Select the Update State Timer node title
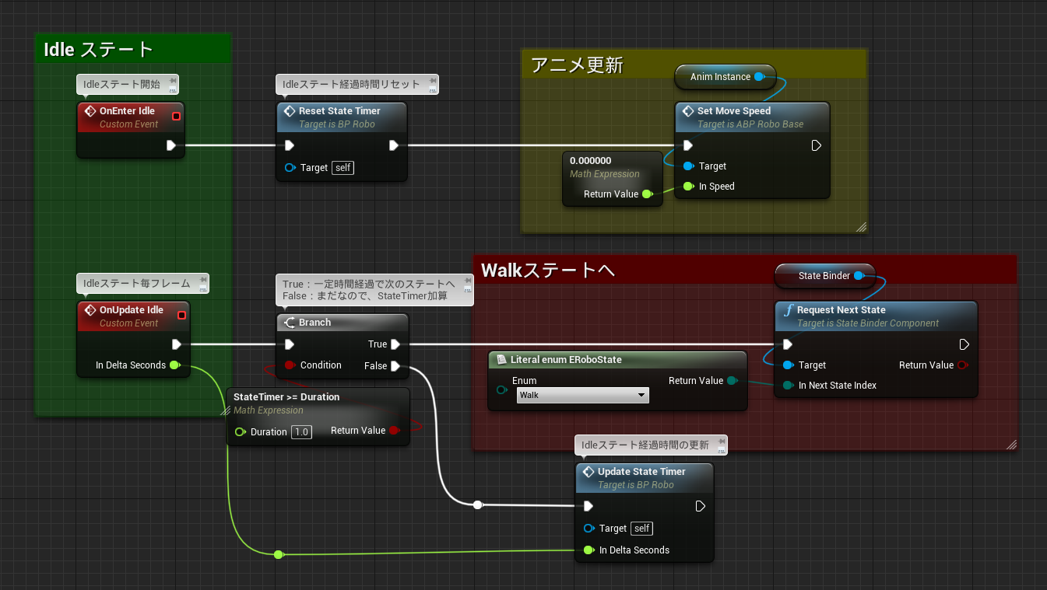This screenshot has height=590, width=1047. [x=641, y=472]
